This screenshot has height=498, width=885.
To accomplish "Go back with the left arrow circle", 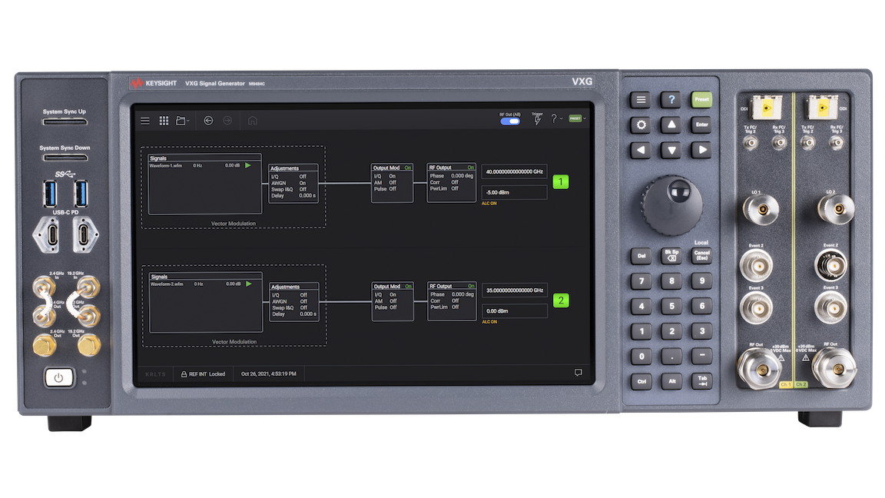I will [208, 121].
